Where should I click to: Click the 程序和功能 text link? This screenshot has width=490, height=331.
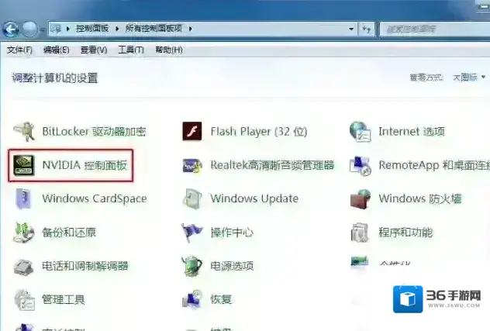click(x=405, y=233)
